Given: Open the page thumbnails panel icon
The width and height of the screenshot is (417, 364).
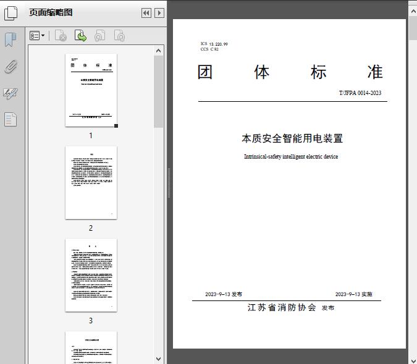Looking at the screenshot, I should 11,13.
